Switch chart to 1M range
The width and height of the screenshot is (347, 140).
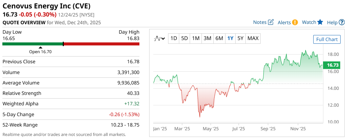click(x=196, y=38)
